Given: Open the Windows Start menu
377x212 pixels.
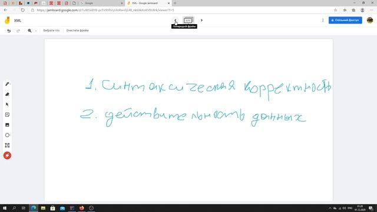Looking at the screenshot, I should click(x=5, y=208).
